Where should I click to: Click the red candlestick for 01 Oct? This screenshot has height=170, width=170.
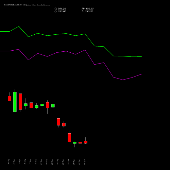pyautogui.click(x=80, y=143)
